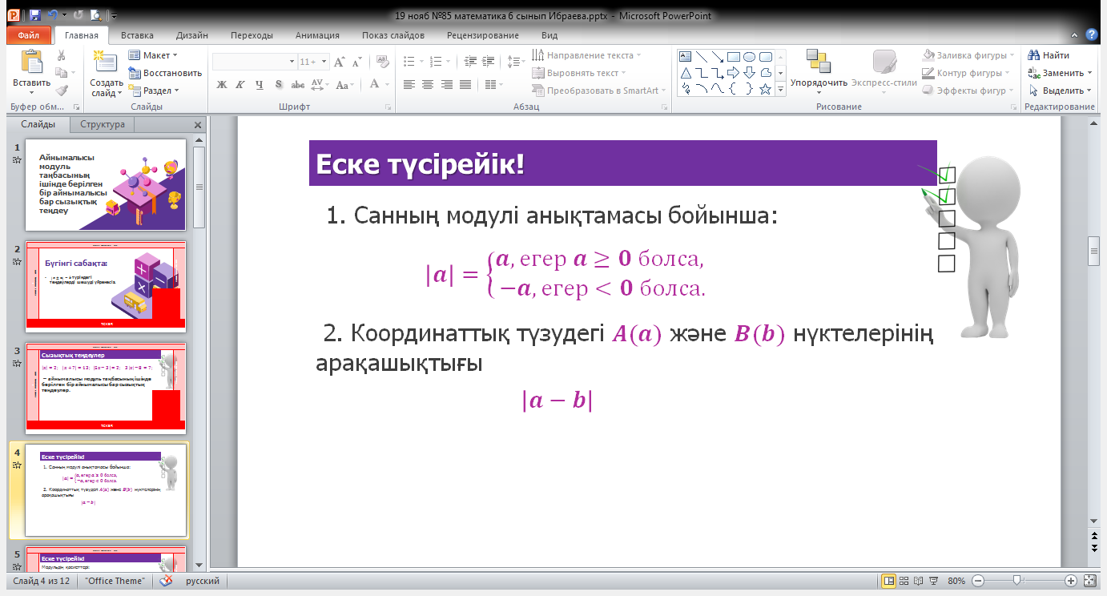
Task: Expand the shapes gallery More arrow
Action: pos(780,91)
